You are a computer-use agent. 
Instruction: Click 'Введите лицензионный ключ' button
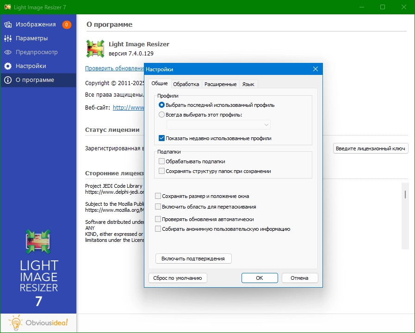click(371, 148)
